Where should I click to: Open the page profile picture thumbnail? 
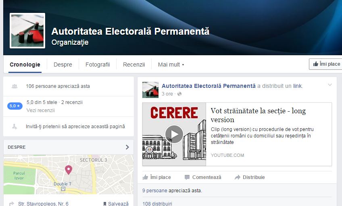coord(27,31)
